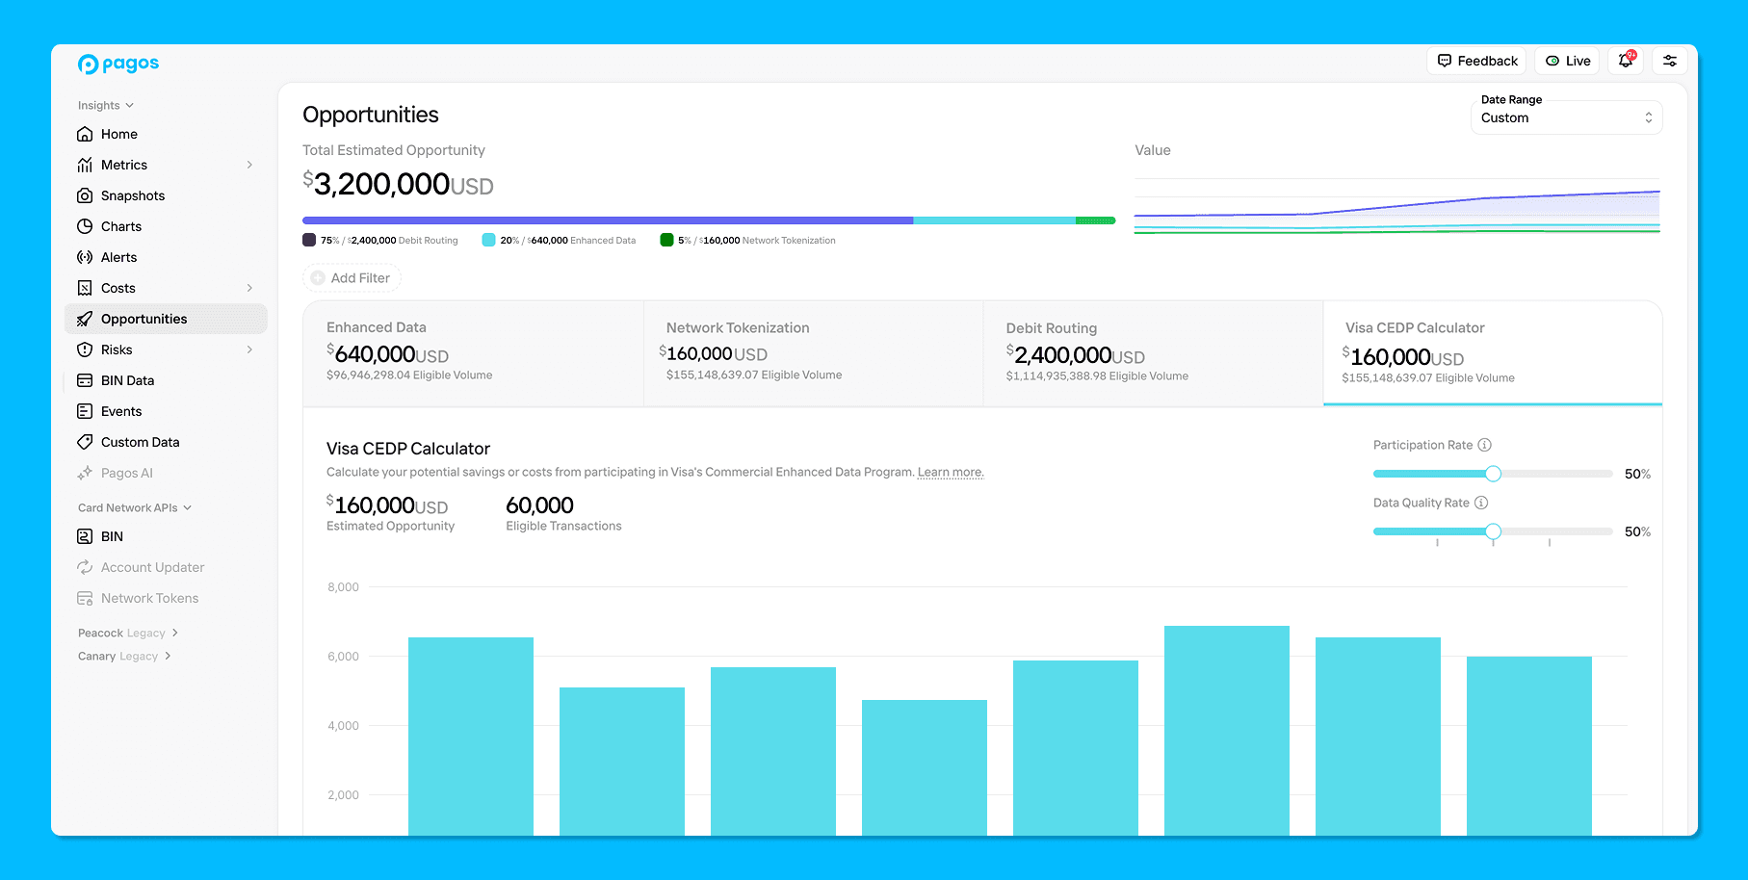Click the Network Tokens icon
Image resolution: width=1748 pixels, height=880 pixels.
pyautogui.click(x=85, y=598)
